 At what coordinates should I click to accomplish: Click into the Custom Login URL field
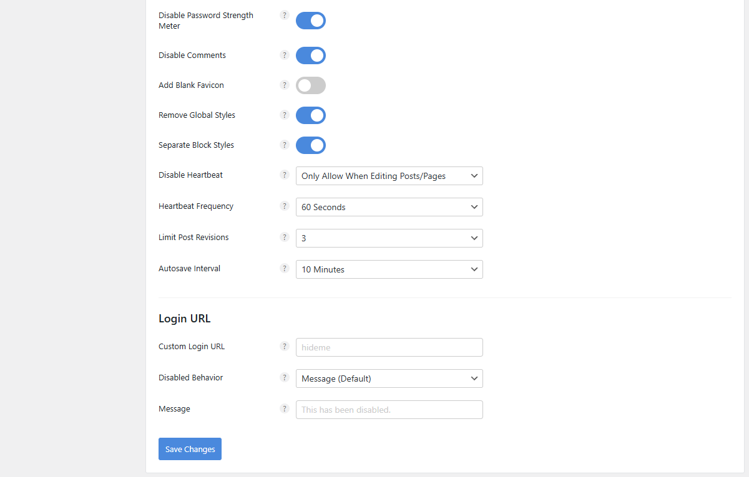click(x=389, y=347)
